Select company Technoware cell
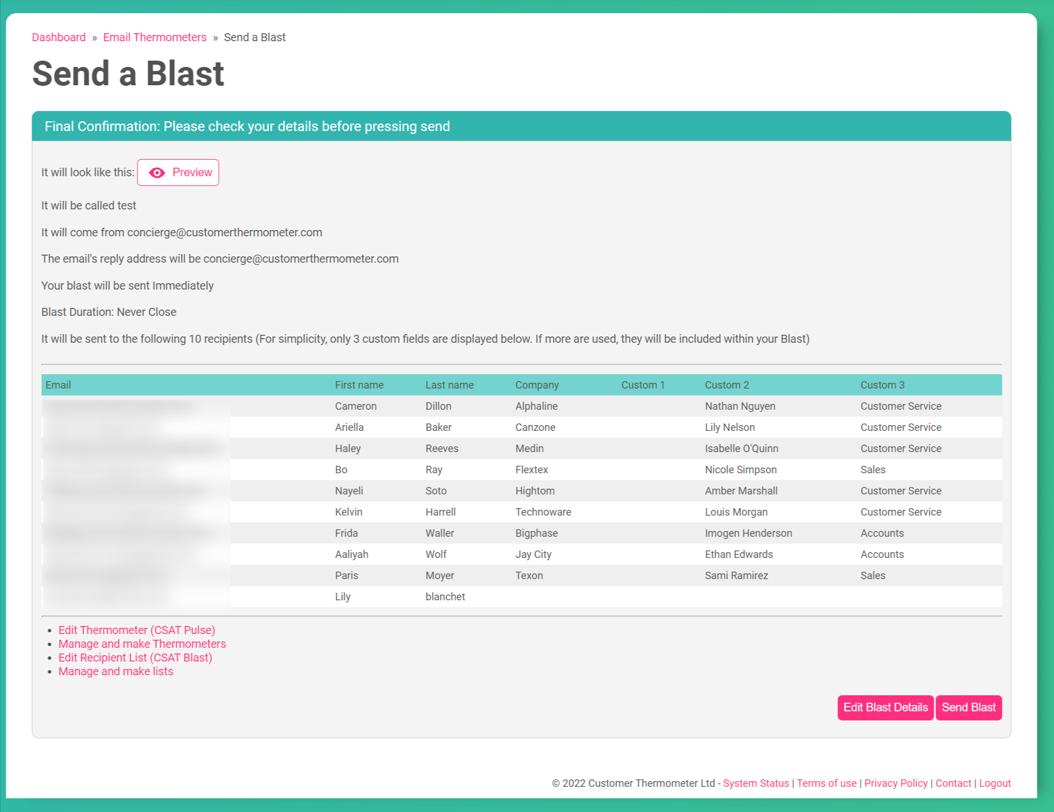1054x812 pixels. tap(543, 512)
